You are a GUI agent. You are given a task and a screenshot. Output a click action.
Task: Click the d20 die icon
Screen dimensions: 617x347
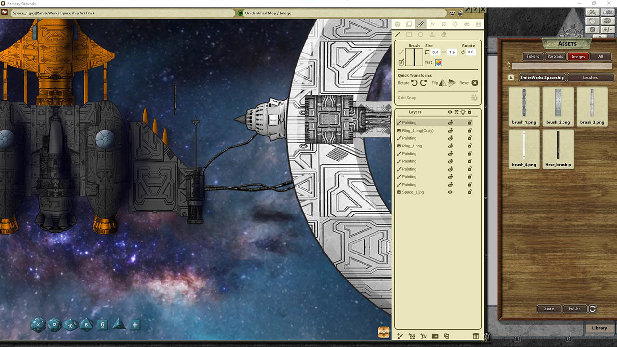[x=39, y=324]
